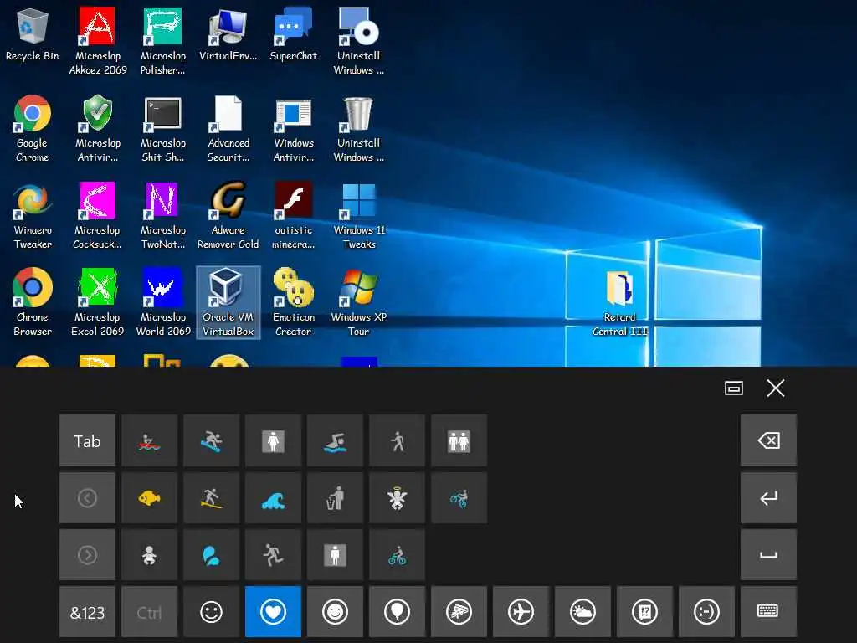857x643 pixels.
Task: Select Google Chrome desktop shortcut
Action: tap(33, 128)
